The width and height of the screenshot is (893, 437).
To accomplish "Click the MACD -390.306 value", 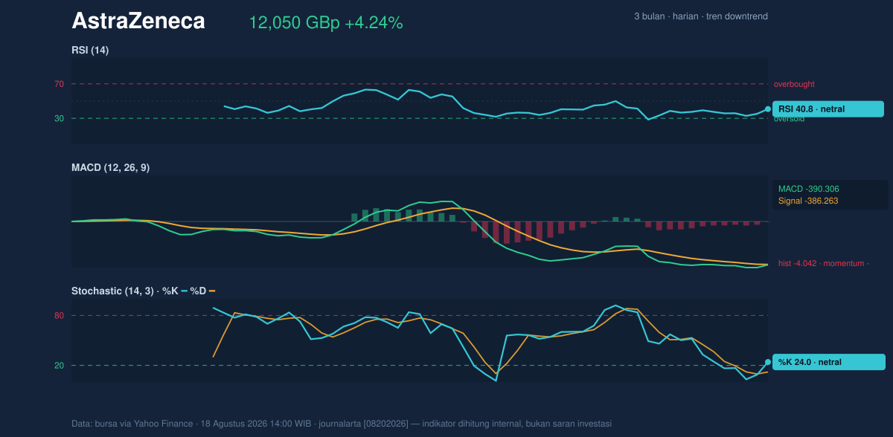I will pyautogui.click(x=809, y=189).
